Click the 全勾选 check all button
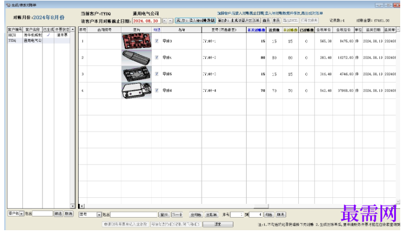This screenshot has height=232, width=408. pos(196,215)
